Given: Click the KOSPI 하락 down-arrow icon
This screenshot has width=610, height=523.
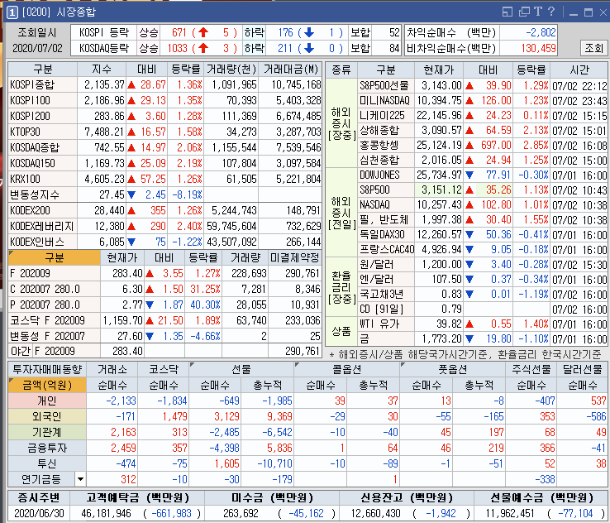Looking at the screenshot, I should click(x=309, y=32).
